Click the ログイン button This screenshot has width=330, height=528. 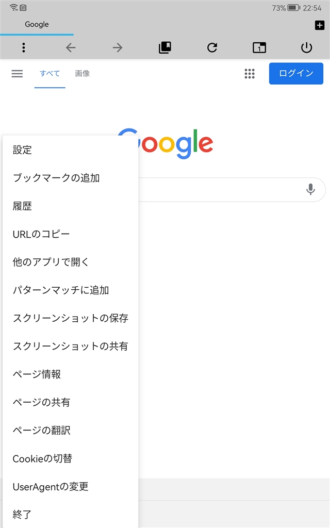point(296,74)
